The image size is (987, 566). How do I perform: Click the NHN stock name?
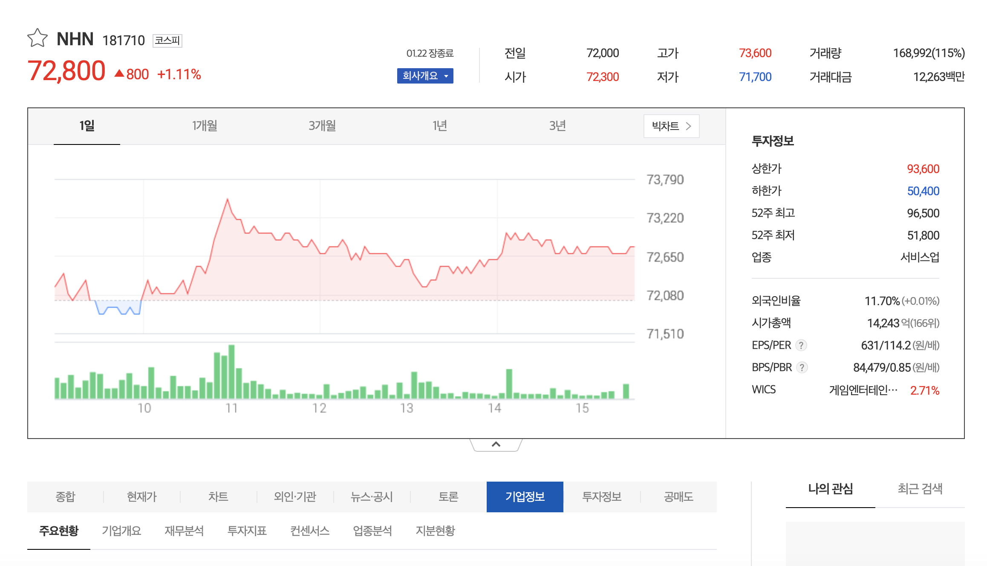pos(75,39)
